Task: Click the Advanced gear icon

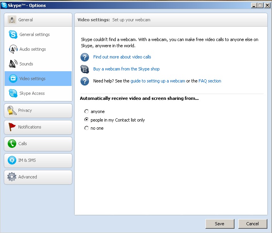Action: pyautogui.click(x=12, y=177)
